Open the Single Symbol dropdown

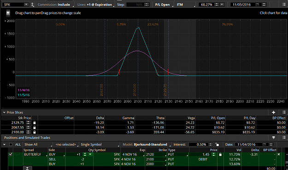click(x=100, y=145)
